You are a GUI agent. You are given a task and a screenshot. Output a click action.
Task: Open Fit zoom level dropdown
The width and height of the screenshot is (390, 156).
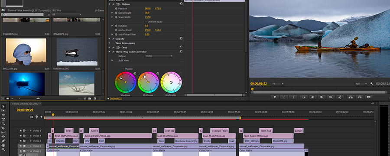pyautogui.click(x=278, y=84)
